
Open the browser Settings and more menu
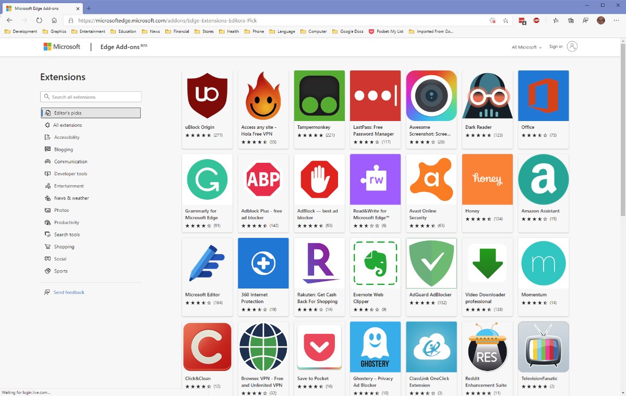[616, 20]
